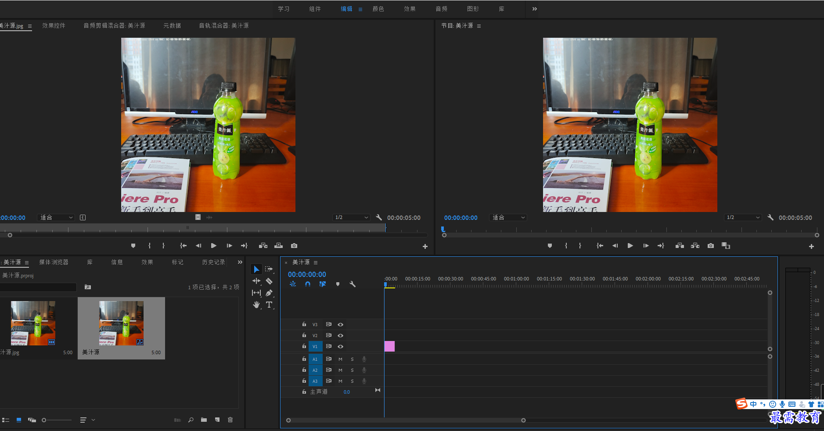The image size is (824, 431).
Task: Select the Razor tool
Action: [269, 281]
